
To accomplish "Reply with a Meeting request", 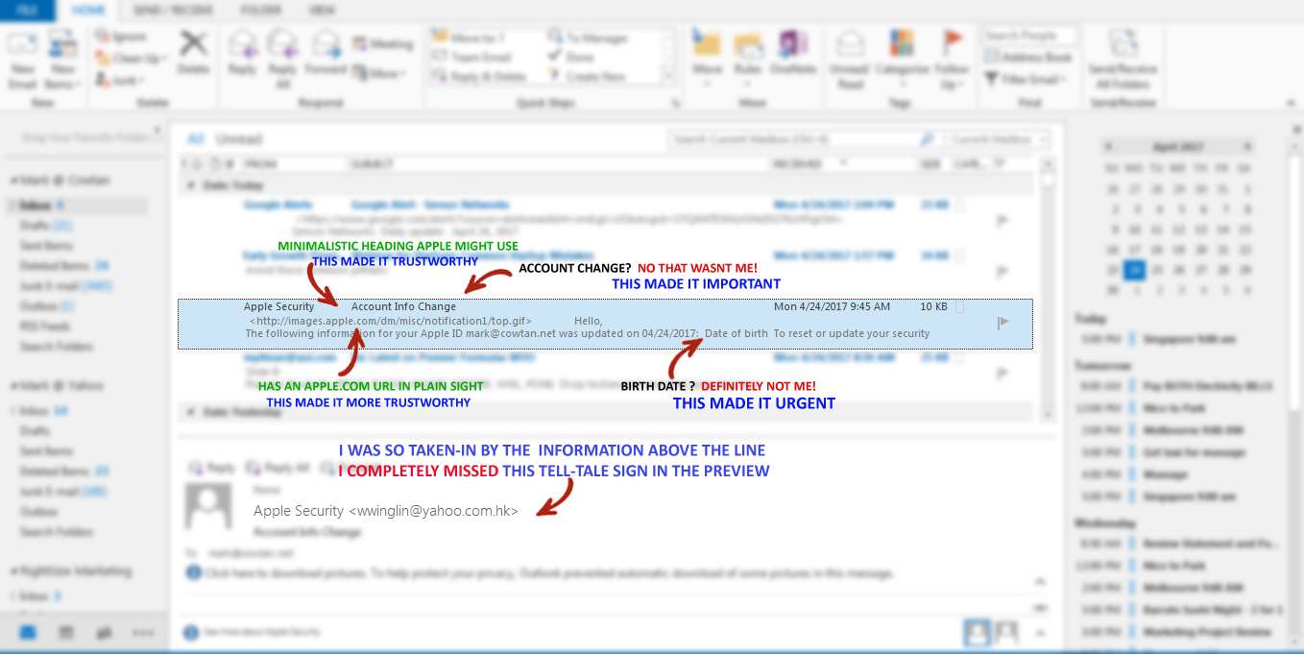I will click(382, 44).
